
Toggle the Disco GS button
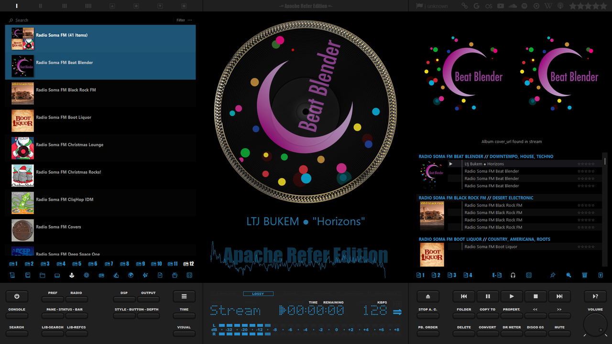coord(535,333)
